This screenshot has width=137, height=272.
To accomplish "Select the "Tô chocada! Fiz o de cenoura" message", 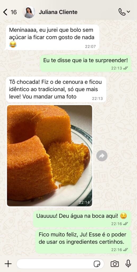I will point(56,89).
